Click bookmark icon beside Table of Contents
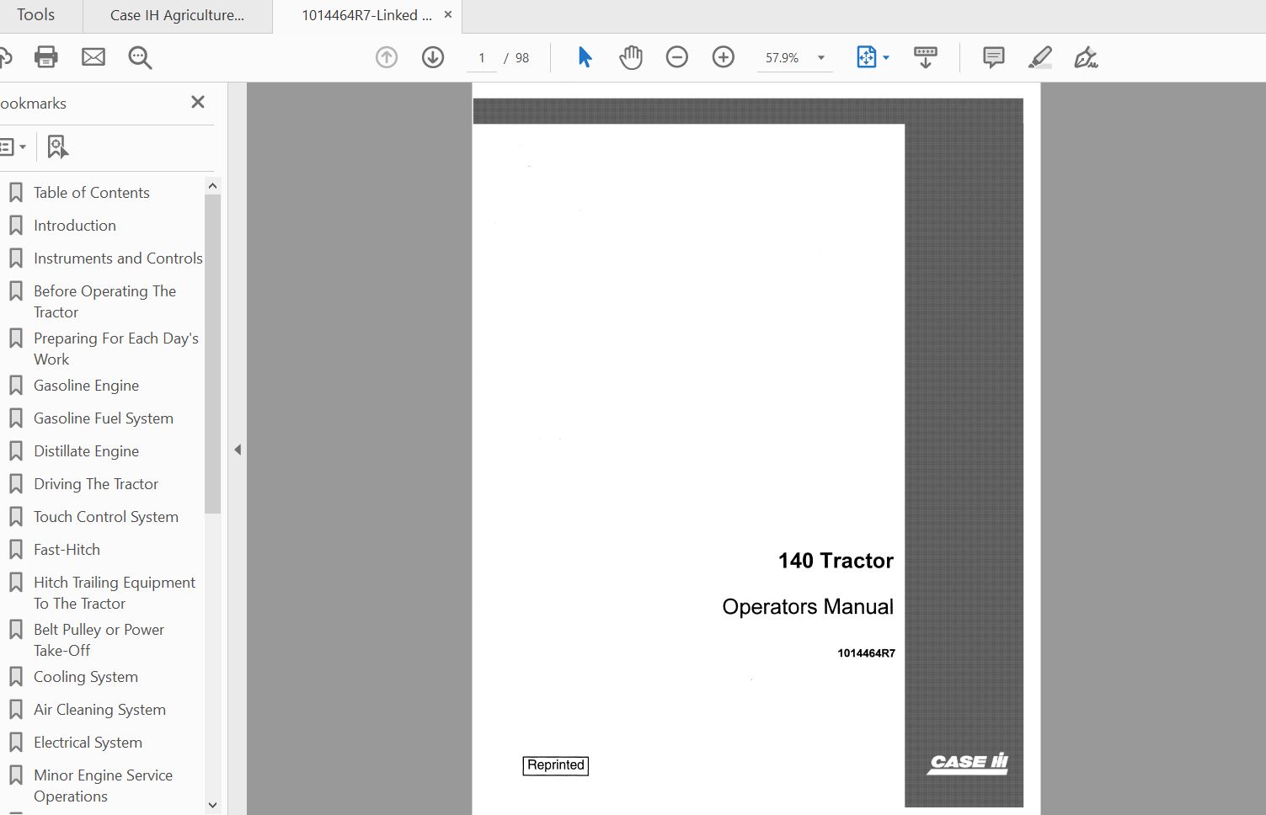 coord(16,193)
